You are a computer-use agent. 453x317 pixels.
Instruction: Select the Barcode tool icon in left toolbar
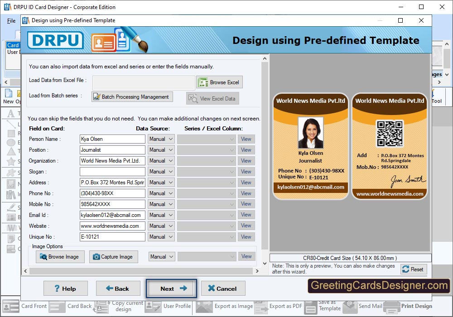[11, 217]
